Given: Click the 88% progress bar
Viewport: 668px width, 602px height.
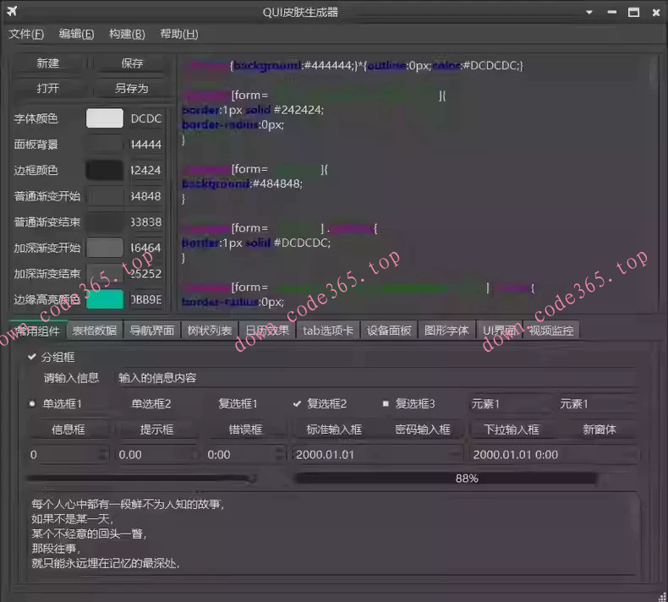Looking at the screenshot, I should tap(467, 479).
